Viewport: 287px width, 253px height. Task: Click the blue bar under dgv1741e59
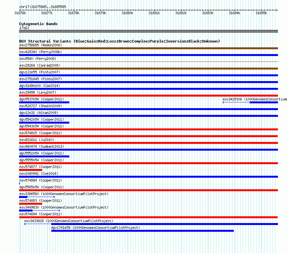[x=143, y=231]
